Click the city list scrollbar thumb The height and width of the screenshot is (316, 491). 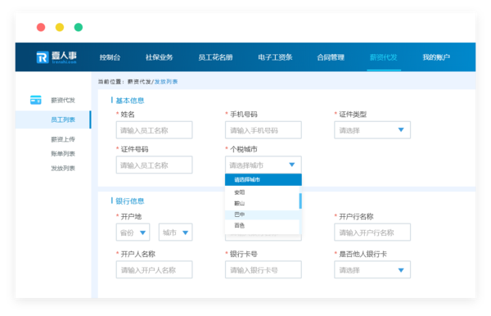[300, 201]
